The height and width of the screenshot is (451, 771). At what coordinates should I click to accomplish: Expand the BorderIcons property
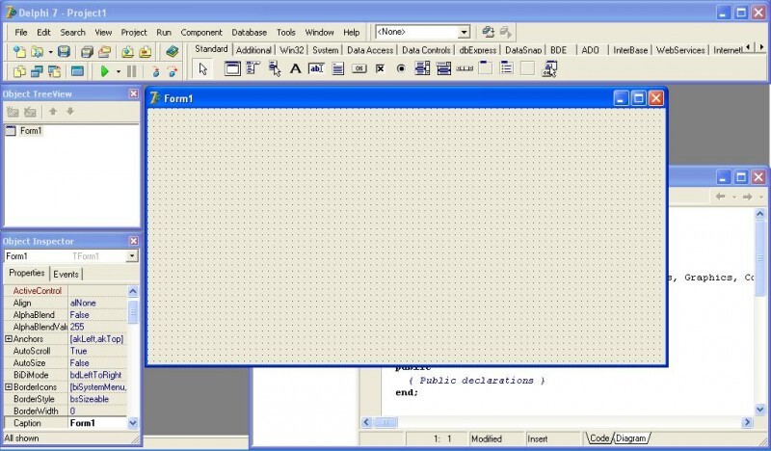point(9,387)
